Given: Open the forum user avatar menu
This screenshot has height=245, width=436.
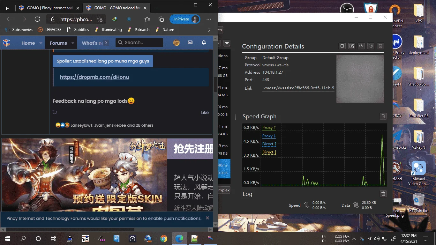Looking at the screenshot, I should (176, 42).
